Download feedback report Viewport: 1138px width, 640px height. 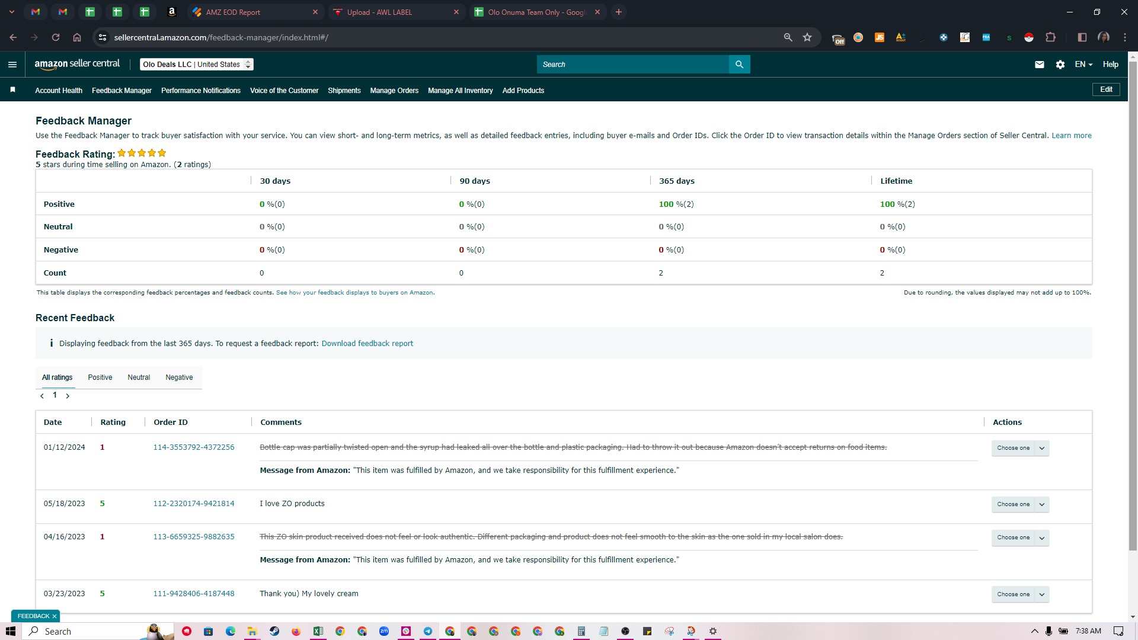click(x=367, y=344)
